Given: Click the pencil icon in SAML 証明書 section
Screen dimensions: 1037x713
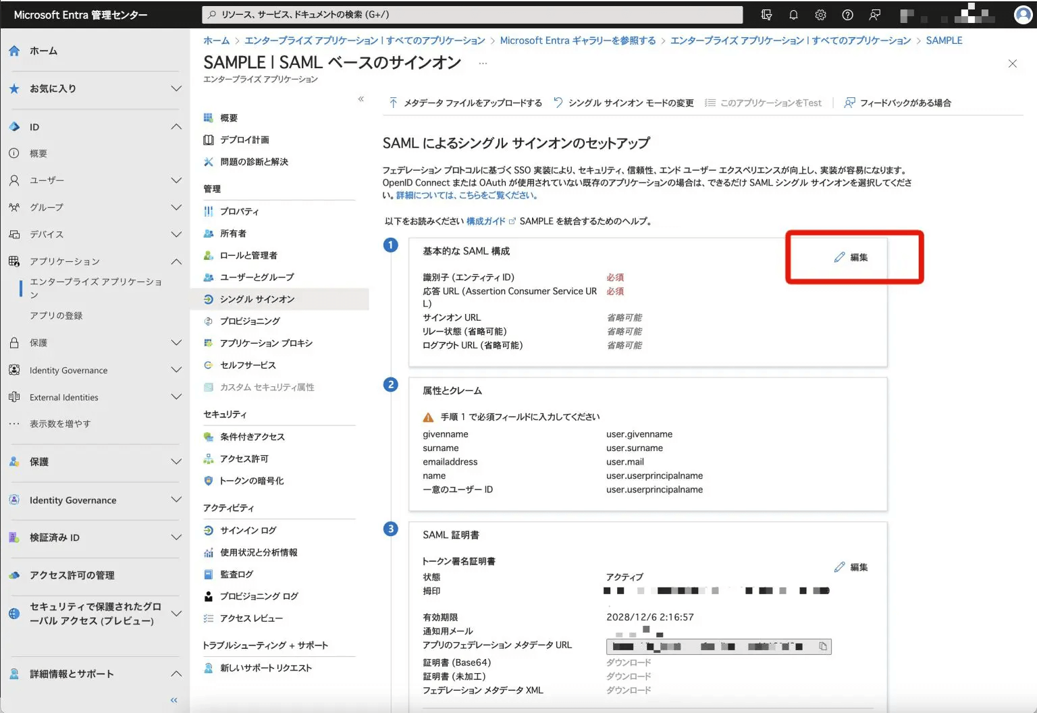Looking at the screenshot, I should coord(839,567).
